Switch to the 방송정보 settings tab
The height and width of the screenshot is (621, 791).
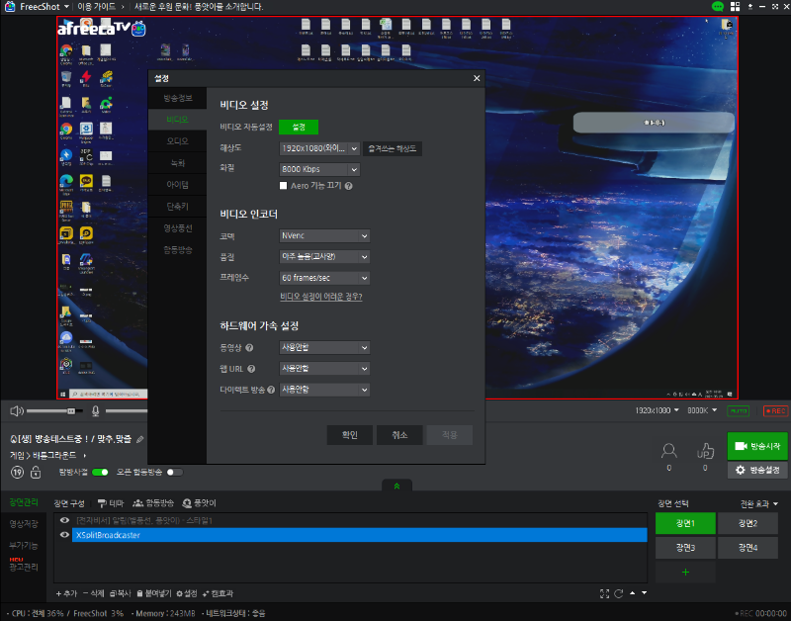point(178,98)
